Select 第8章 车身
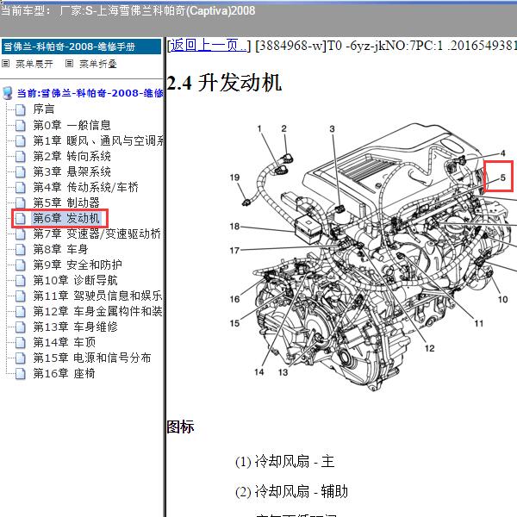 pos(60,249)
